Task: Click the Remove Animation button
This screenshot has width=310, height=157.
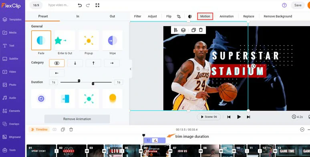Action: 77,119
